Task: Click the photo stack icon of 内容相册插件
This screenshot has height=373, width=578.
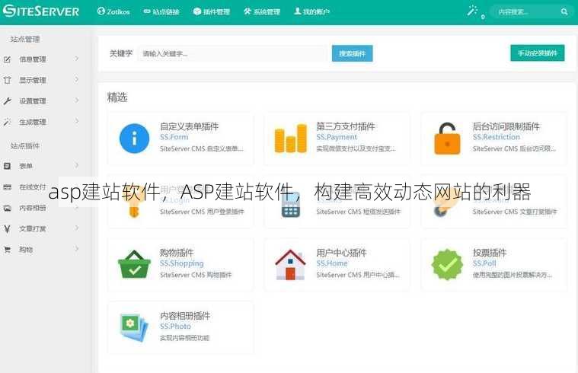Action: (134, 327)
